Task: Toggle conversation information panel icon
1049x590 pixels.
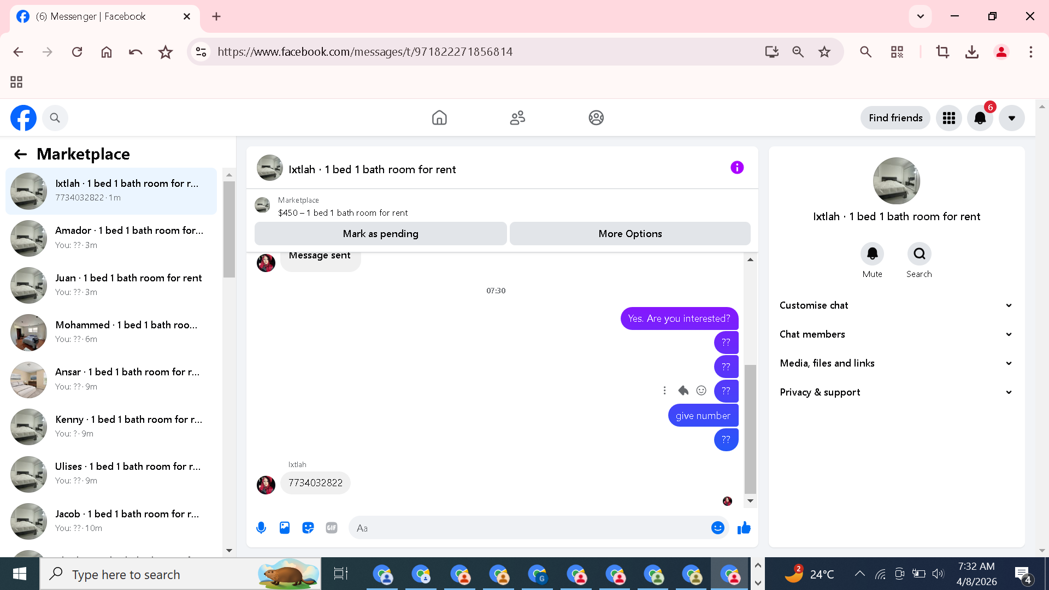Action: (x=737, y=168)
